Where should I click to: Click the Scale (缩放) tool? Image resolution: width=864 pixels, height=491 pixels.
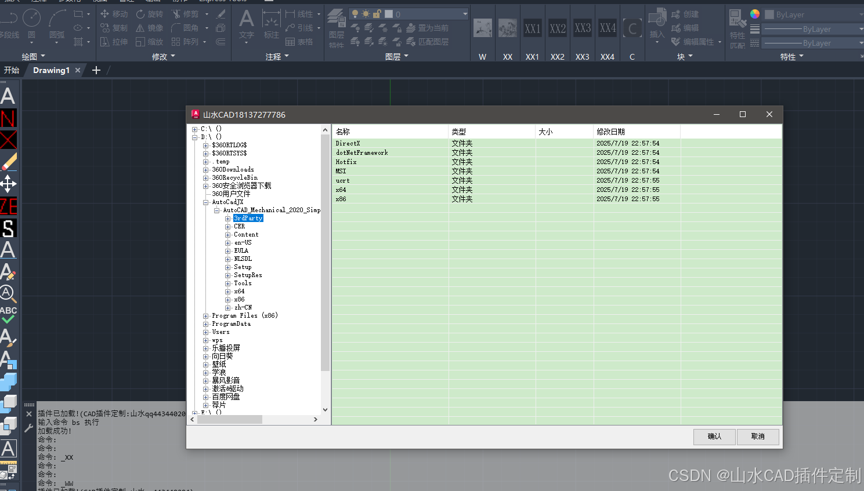[150, 42]
